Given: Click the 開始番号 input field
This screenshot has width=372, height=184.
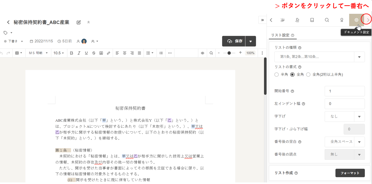Looking at the screenshot, I should pyautogui.click(x=344, y=91).
